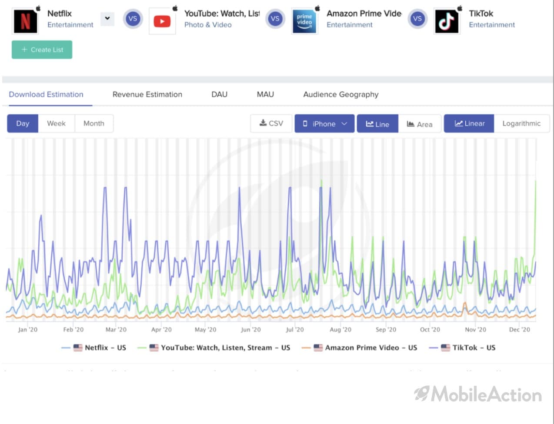Click the Jul '20 axis label
This screenshot has height=424, width=554.
[295, 330]
